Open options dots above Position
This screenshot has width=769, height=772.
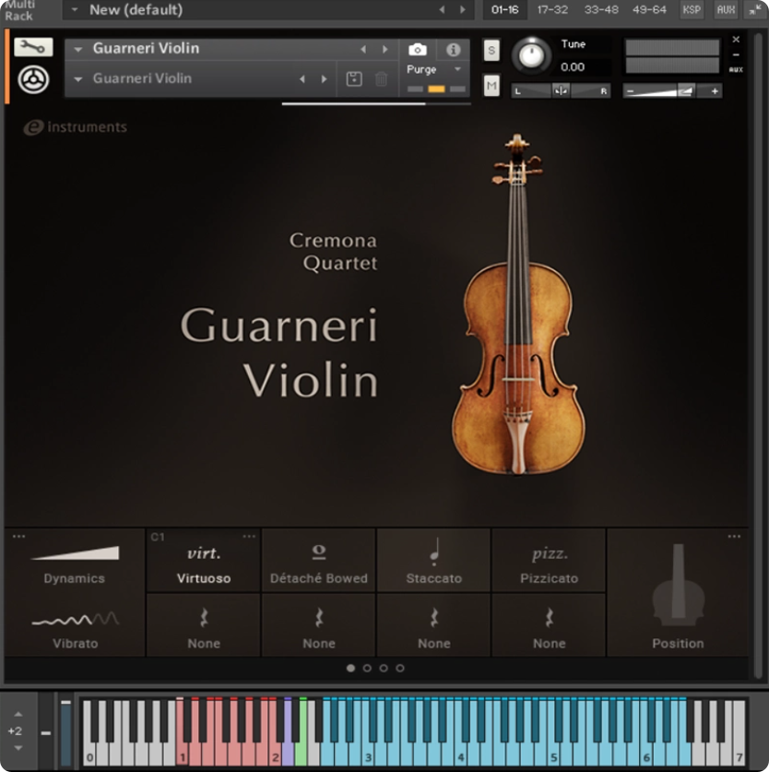[734, 536]
